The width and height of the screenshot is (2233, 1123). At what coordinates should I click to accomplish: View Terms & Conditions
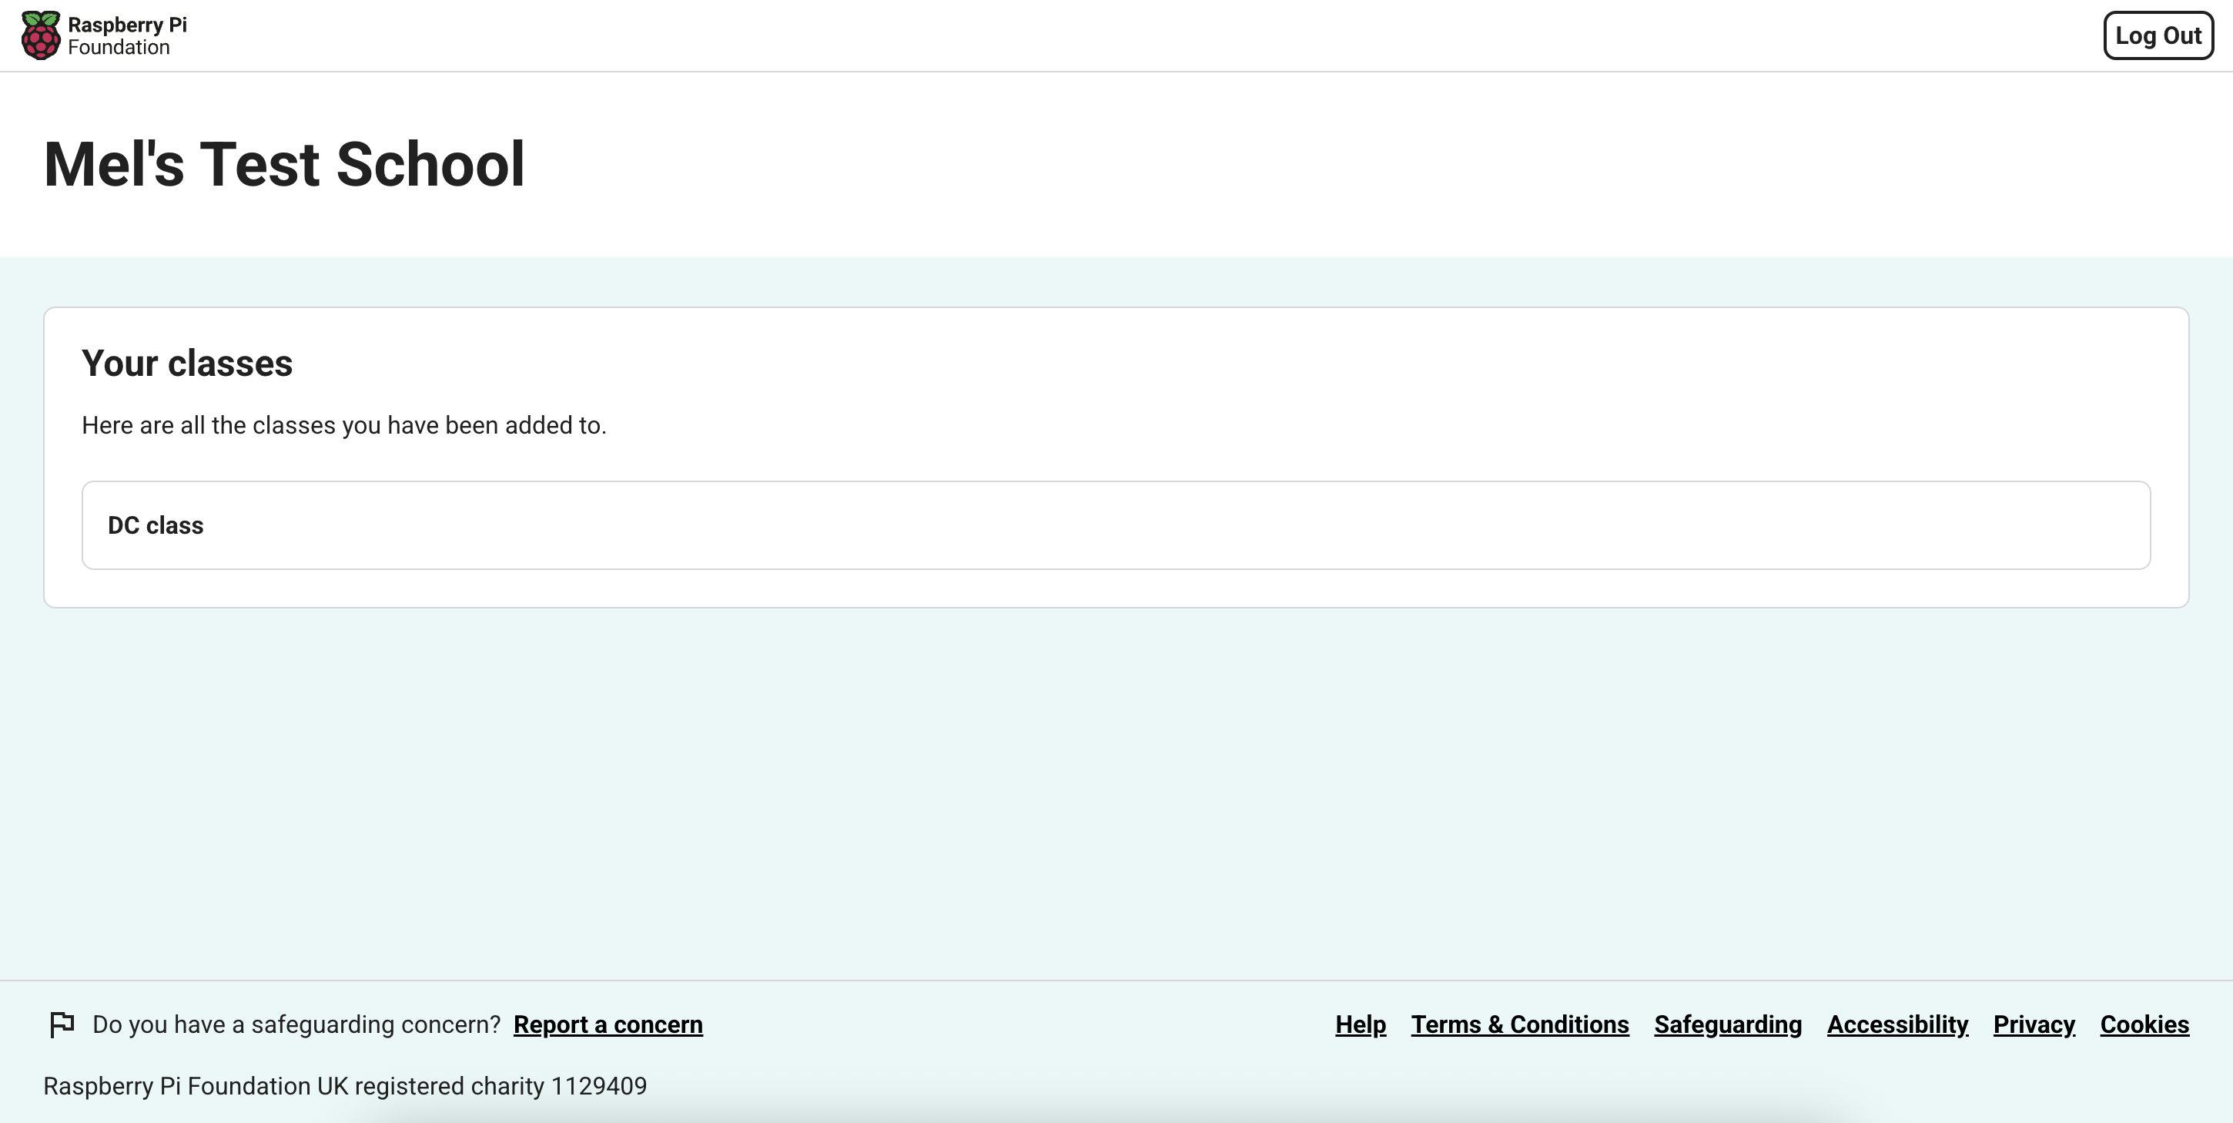coord(1519,1024)
